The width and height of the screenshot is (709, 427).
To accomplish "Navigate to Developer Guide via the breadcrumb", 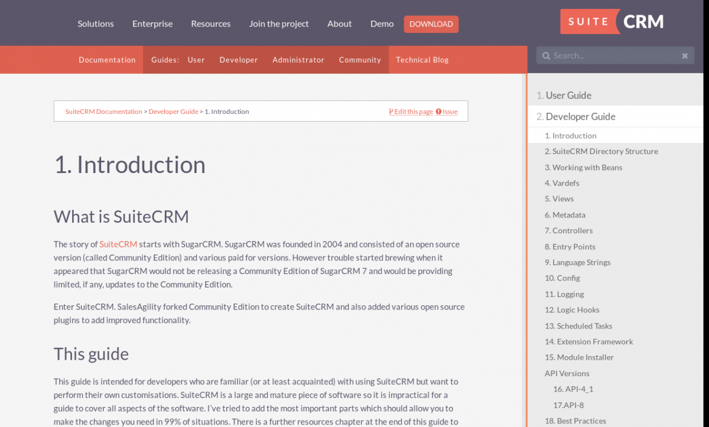I will click(x=173, y=111).
